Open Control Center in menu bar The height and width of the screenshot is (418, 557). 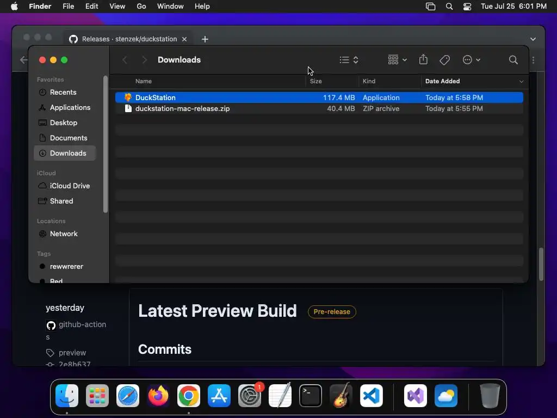pyautogui.click(x=467, y=7)
